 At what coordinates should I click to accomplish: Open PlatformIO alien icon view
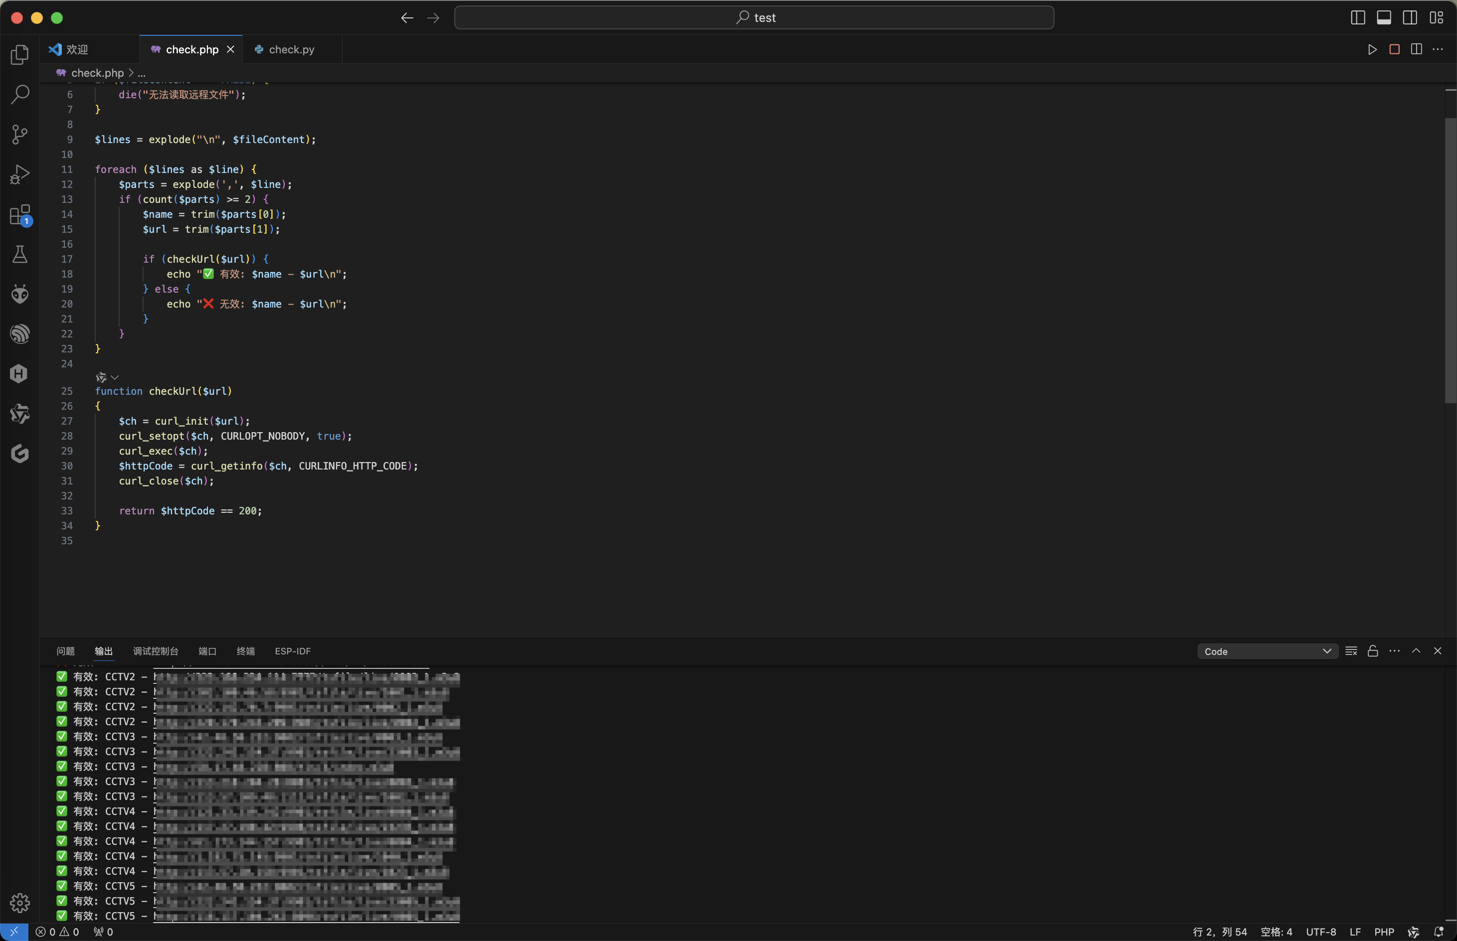19,294
